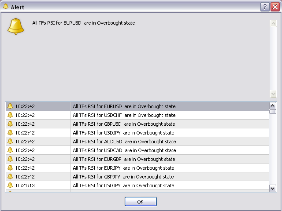Click the bell icon in the GBPUSD row
Image resolution: width=282 pixels, height=211 pixels.
(x=10, y=124)
